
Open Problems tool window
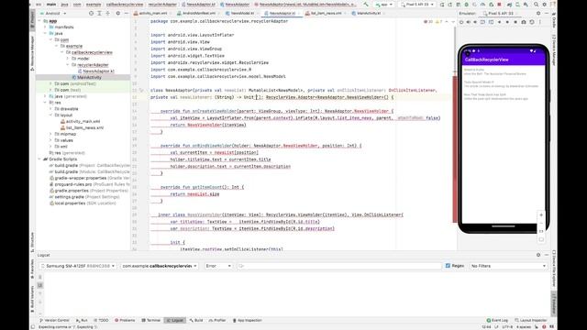coord(125,320)
